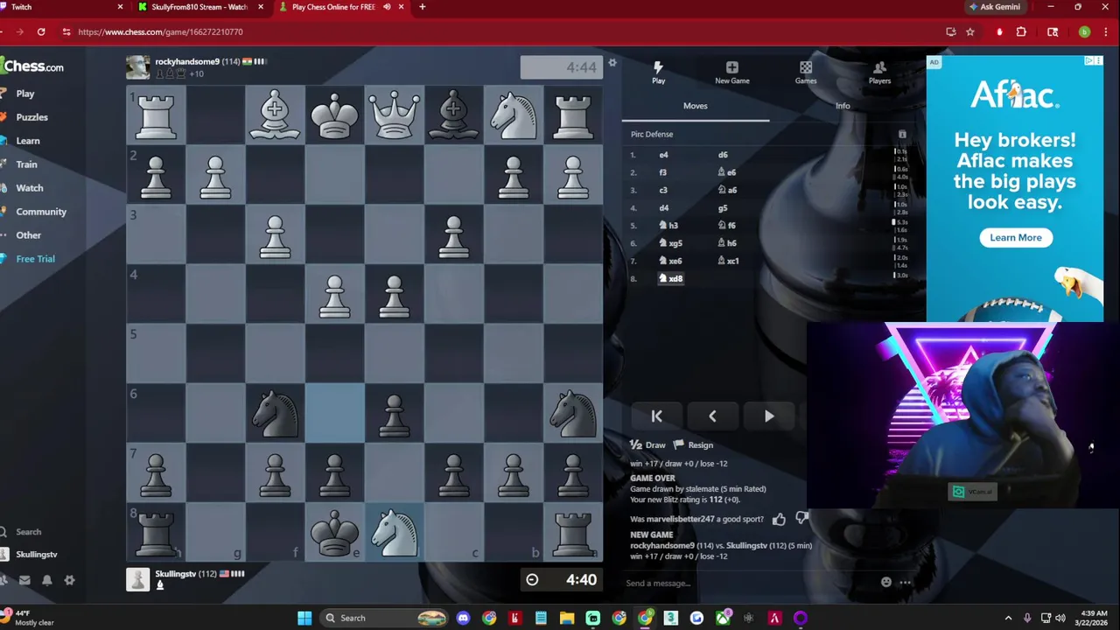Open Learn in the left sidebar
The width and height of the screenshot is (1120, 630).
[x=28, y=141]
